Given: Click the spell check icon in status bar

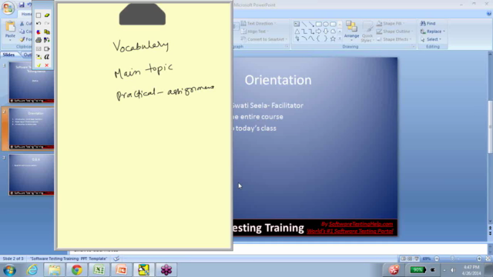Looking at the screenshot, I should coord(116,259).
